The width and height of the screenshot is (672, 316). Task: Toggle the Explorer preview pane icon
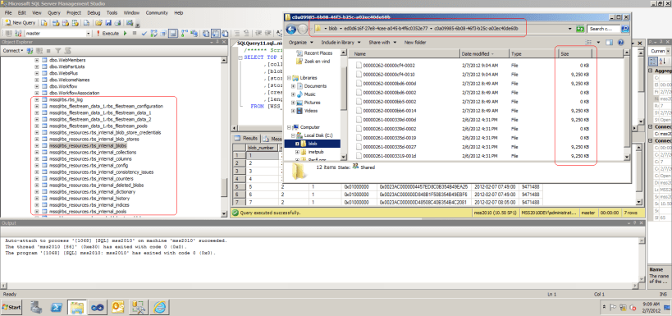[609, 43]
